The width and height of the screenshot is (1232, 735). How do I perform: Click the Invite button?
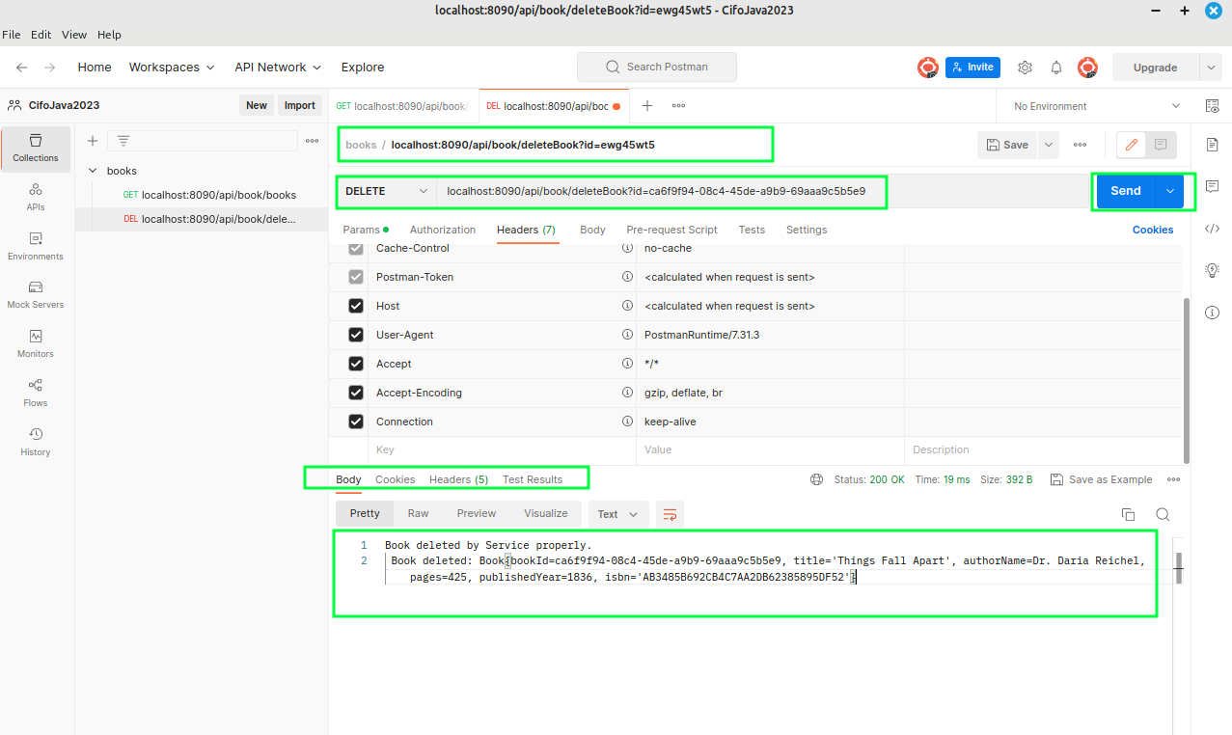[972, 68]
